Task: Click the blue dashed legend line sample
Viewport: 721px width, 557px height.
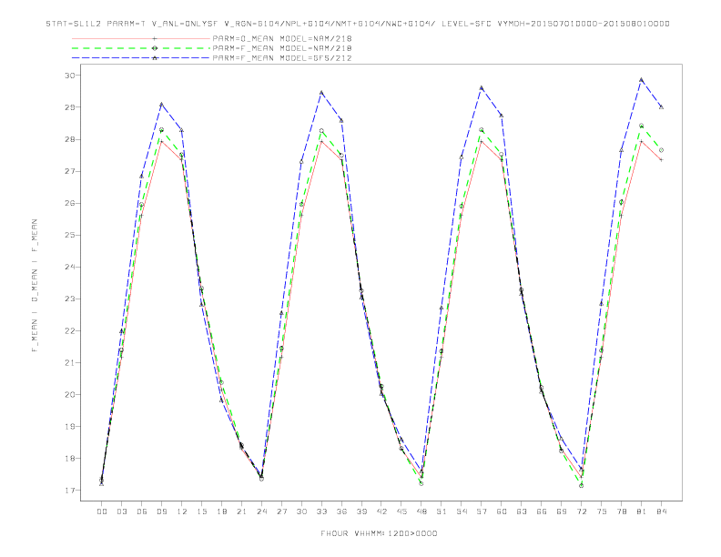Action: click(x=141, y=58)
